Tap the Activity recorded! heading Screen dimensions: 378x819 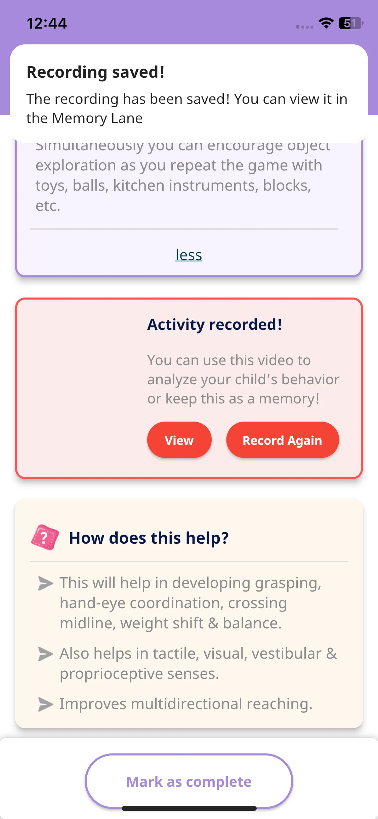215,324
